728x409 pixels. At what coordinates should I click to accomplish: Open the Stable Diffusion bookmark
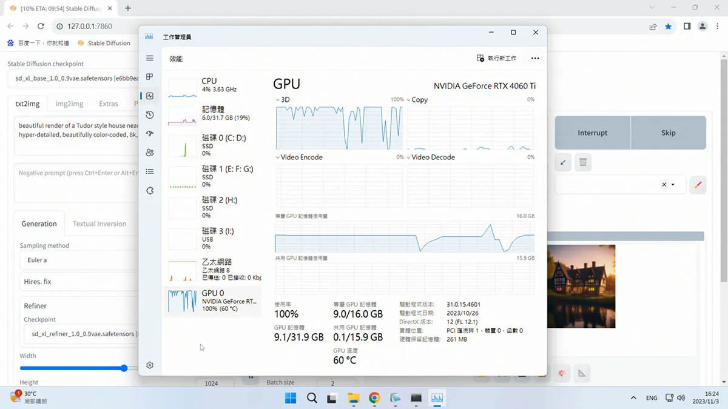(x=104, y=43)
